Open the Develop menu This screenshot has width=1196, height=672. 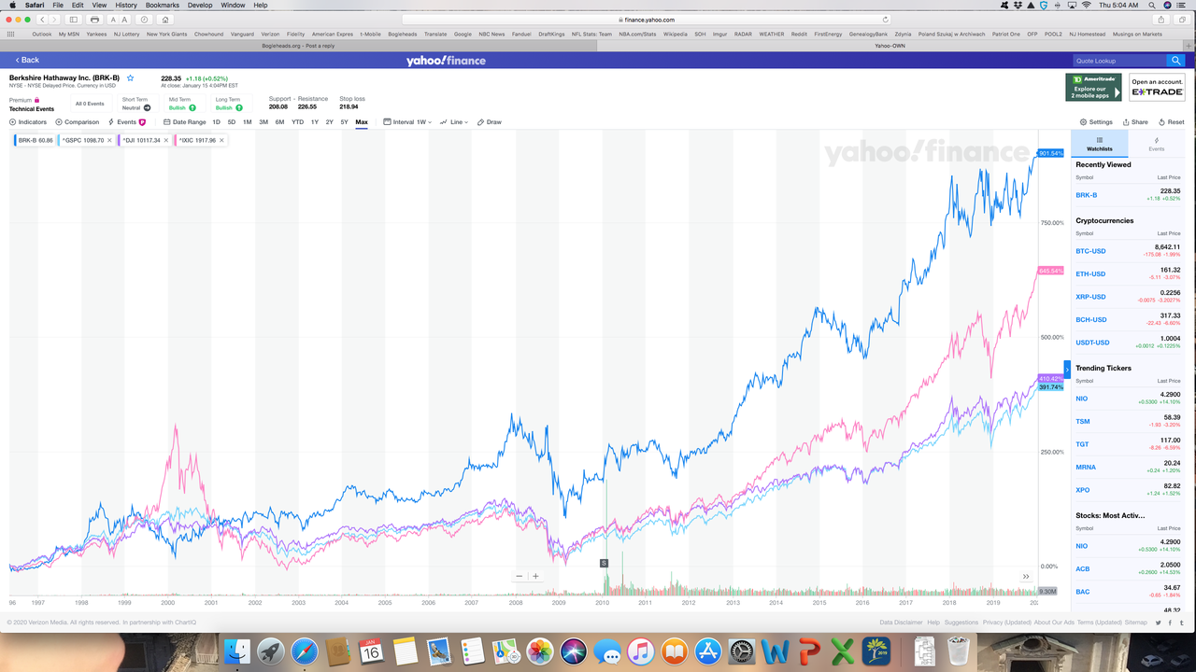click(200, 5)
